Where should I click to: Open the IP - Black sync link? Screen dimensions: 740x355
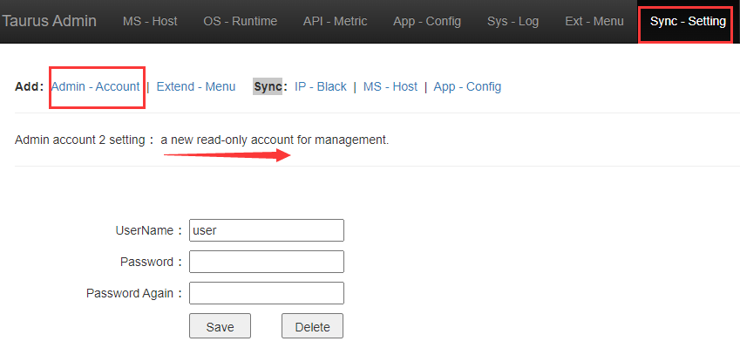(x=321, y=87)
